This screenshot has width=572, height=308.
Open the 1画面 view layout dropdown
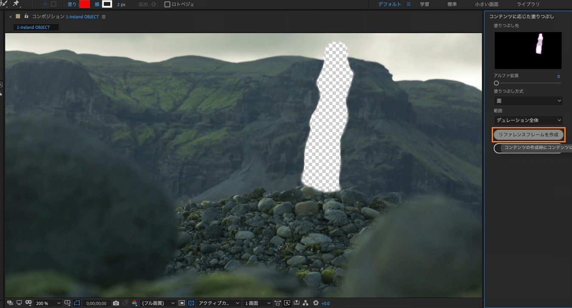pyautogui.click(x=257, y=303)
